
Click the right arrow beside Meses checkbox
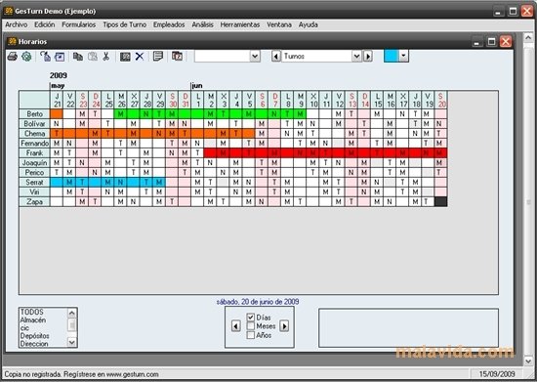pos(284,325)
